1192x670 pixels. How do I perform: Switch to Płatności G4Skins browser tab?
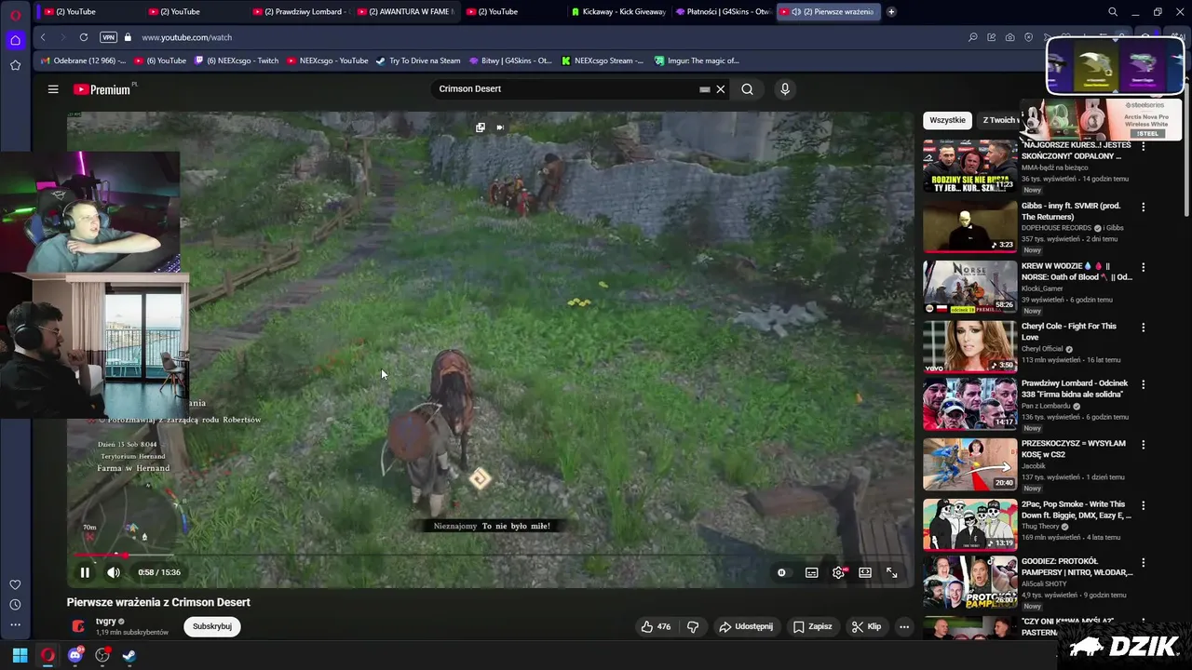coord(723,12)
